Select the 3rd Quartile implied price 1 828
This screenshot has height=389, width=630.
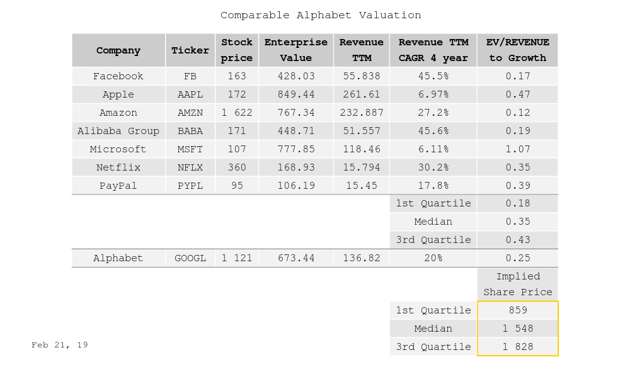(x=517, y=347)
